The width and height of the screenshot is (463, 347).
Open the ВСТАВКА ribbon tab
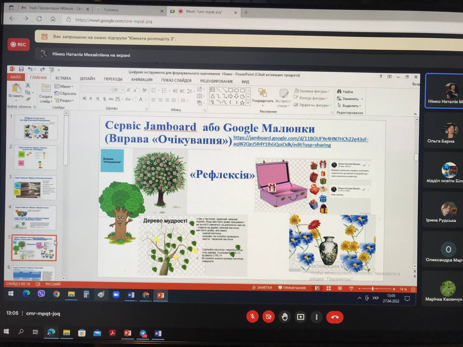coord(63,78)
